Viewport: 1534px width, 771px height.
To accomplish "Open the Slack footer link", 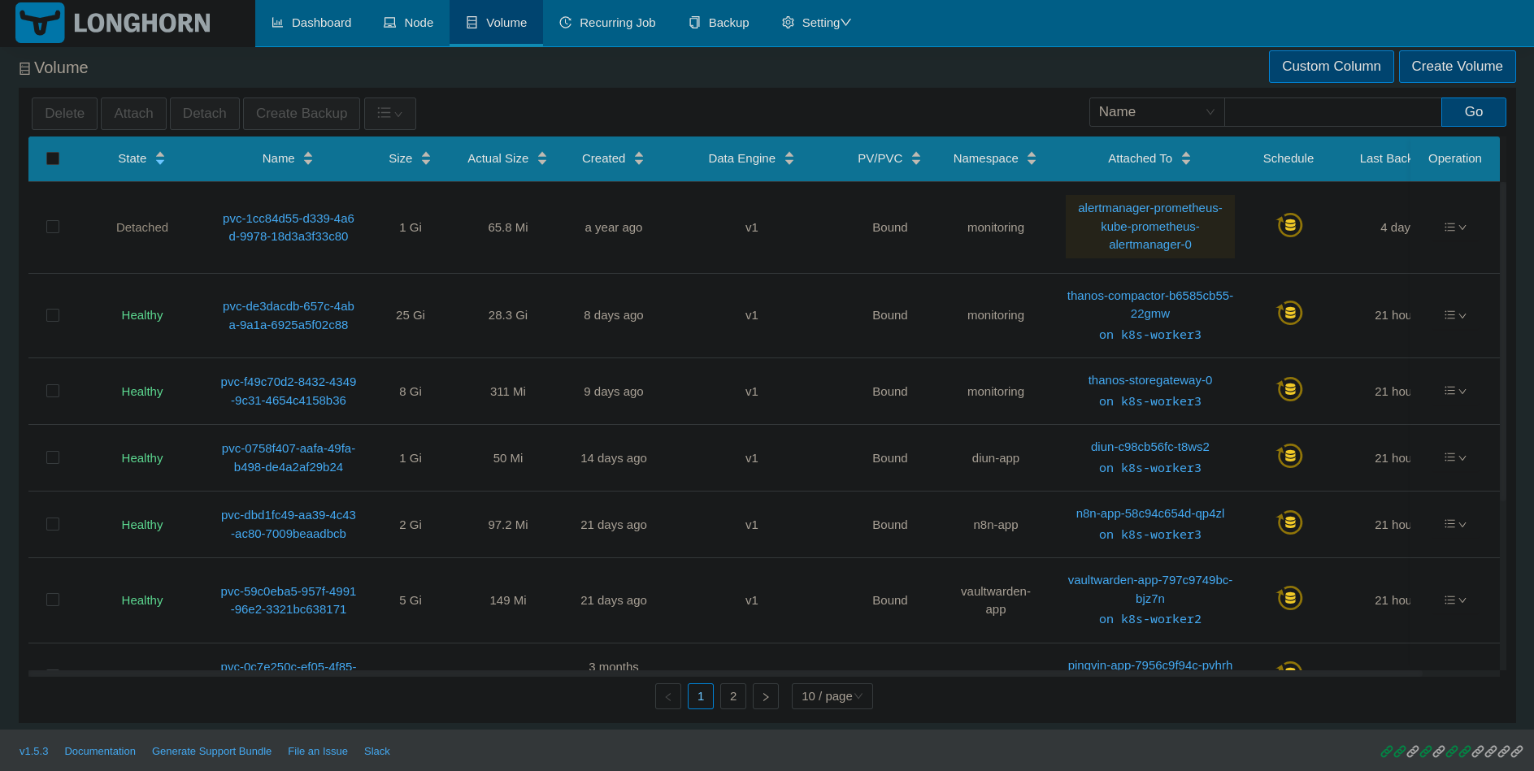I will [377, 752].
